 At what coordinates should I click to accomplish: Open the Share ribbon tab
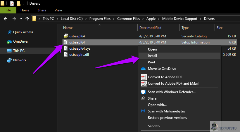pos(42,10)
